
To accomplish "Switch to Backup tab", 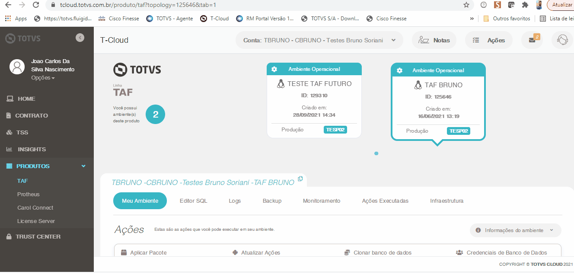I will [272, 201].
